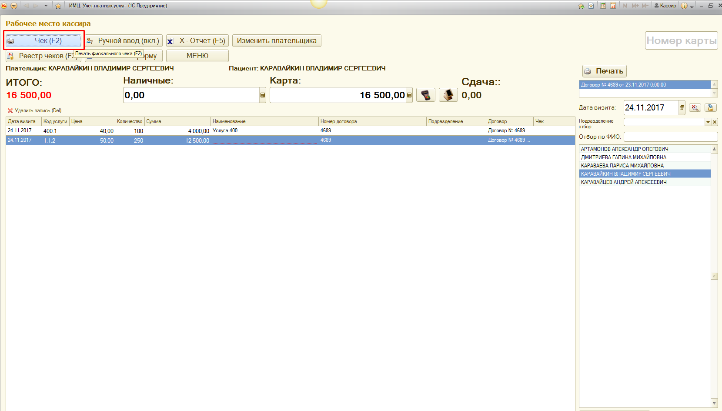Image resolution: width=722 pixels, height=411 pixels.
Task: Open the dropdown arrow next to info icon
Action: [x=692, y=6]
